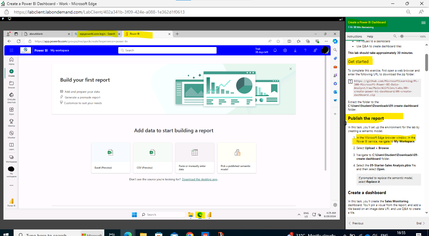Open lab panel hamburger menu
Image resolution: width=429 pixels, height=236 pixels.
click(423, 23)
